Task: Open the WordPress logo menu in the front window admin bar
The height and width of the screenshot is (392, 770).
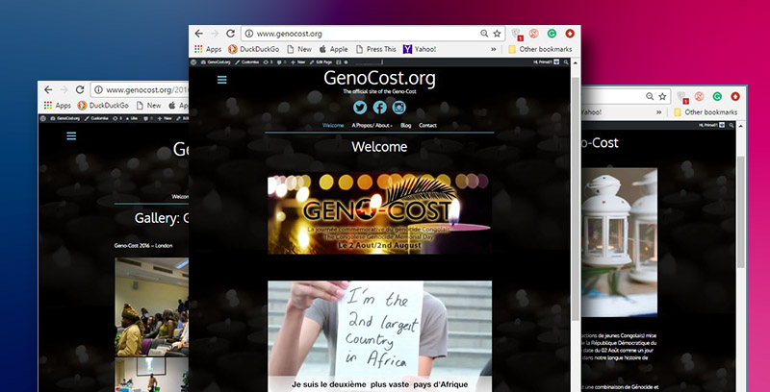Action: 193,62
